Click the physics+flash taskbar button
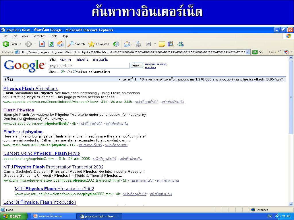Image resolution: width=294 pixels, height=220 pixels. pyautogui.click(x=99, y=216)
